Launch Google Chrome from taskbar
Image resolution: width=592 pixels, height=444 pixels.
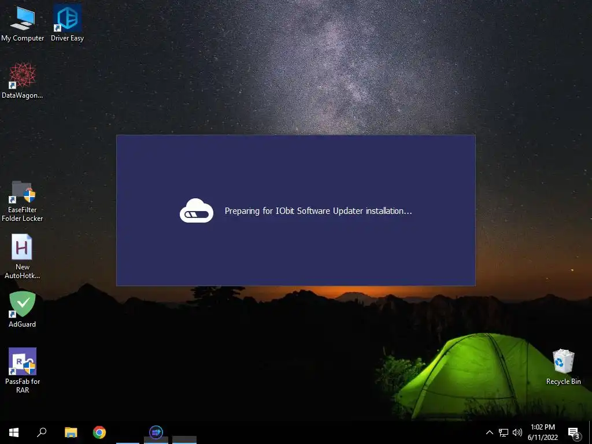pos(99,432)
